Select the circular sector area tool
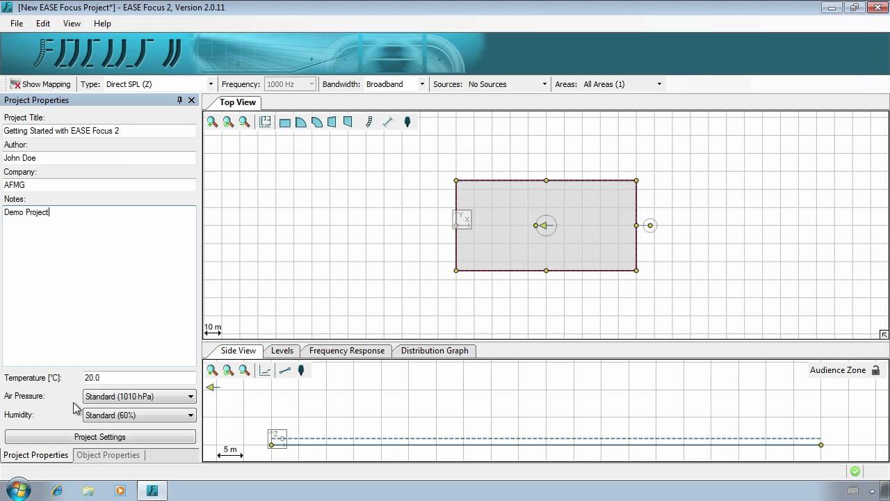 coord(301,122)
